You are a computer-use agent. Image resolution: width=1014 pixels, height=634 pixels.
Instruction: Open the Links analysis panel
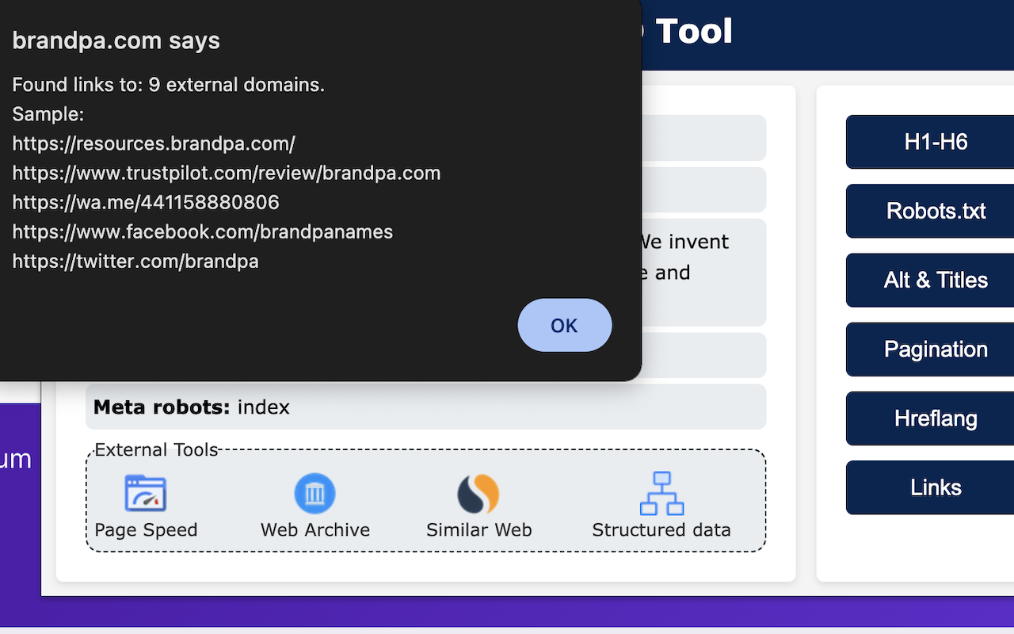tap(936, 487)
